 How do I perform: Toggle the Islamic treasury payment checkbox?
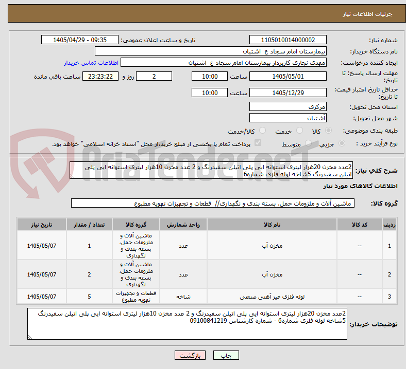click(x=258, y=143)
